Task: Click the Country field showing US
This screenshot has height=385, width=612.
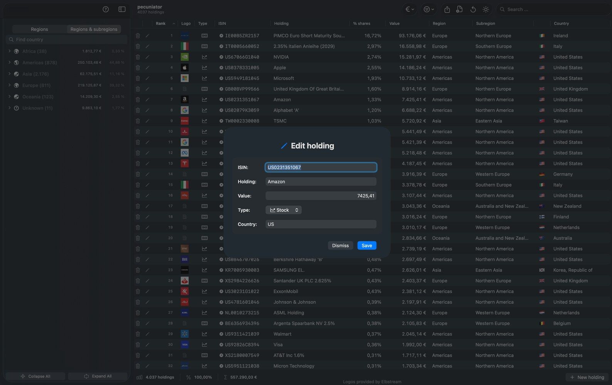Action: 321,224
